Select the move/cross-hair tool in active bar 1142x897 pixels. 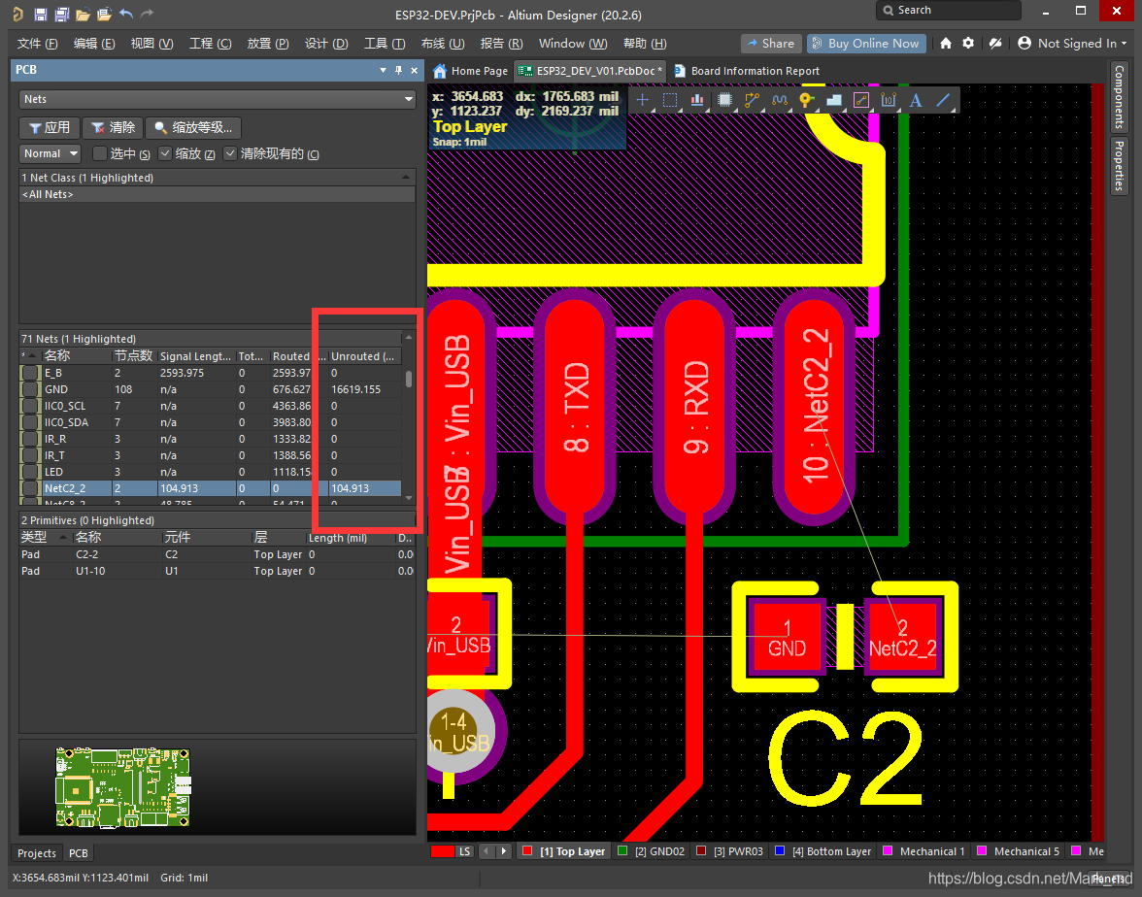[x=643, y=101]
